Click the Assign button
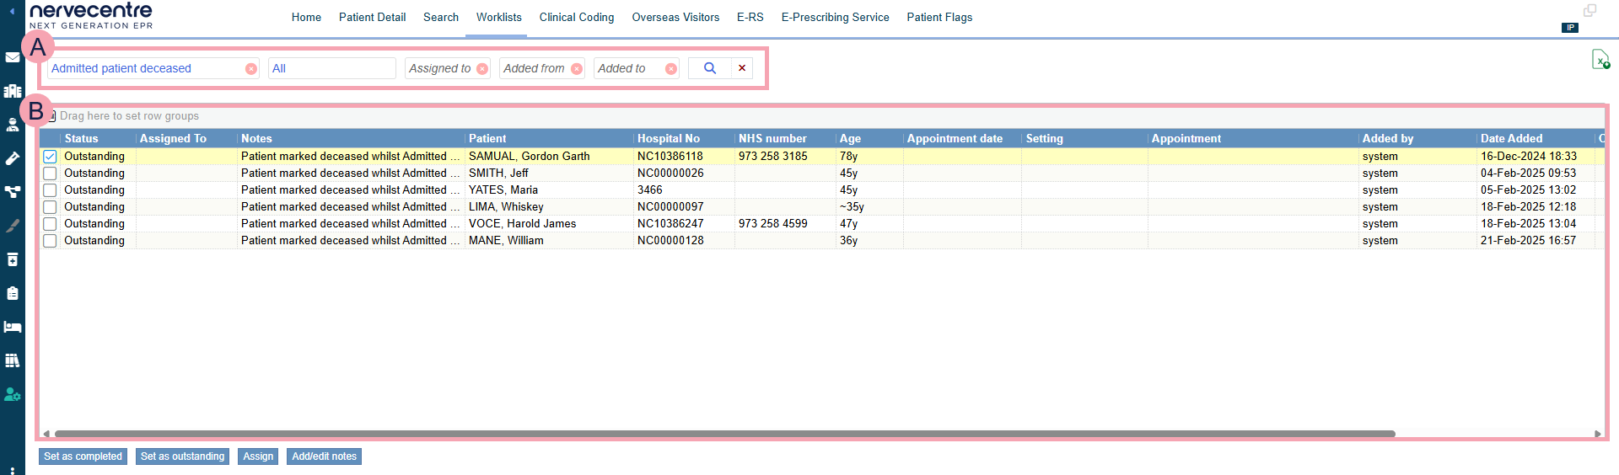The width and height of the screenshot is (1619, 475). (258, 456)
